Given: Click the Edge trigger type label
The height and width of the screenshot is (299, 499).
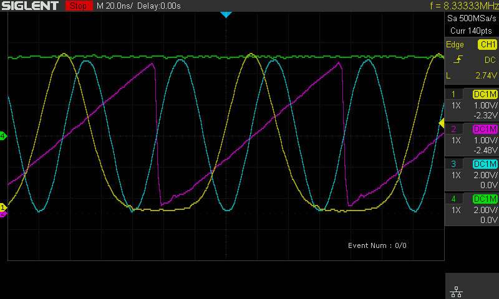Looking at the screenshot, I should (455, 44).
